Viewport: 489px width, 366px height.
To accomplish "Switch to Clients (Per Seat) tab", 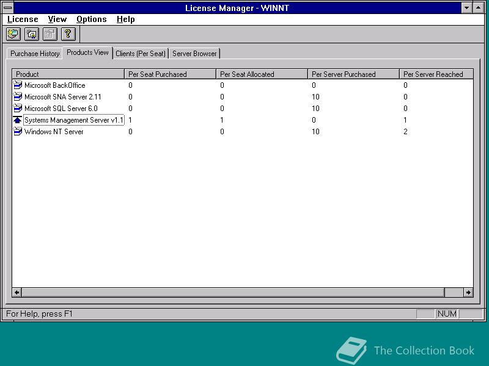I will [x=141, y=54].
